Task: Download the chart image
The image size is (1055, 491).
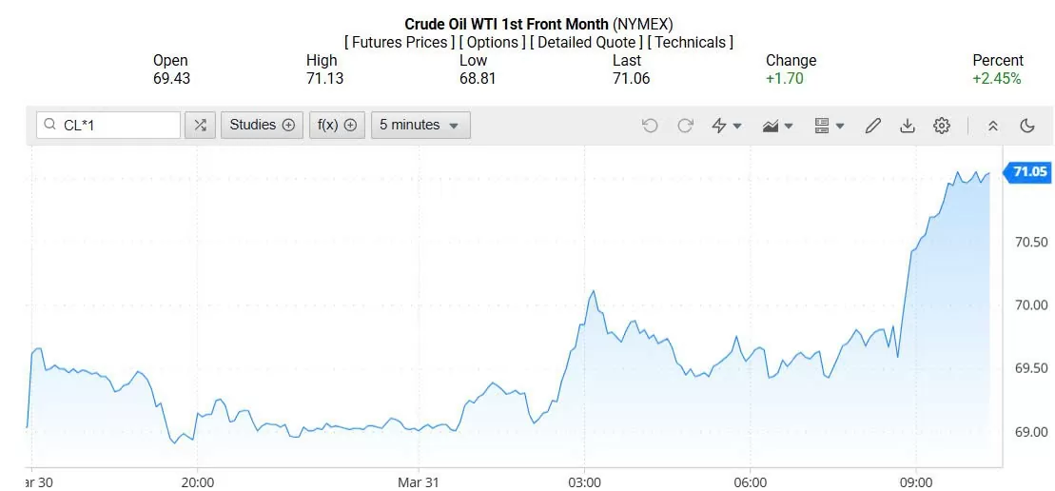Action: 908,126
